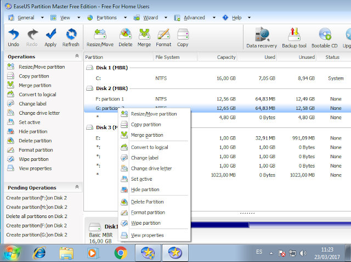Screen dimensions: 351x262
Task: Open Windows Explorer folder on taskbar
Action: 66,253
